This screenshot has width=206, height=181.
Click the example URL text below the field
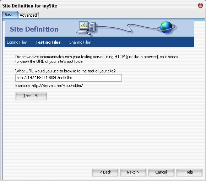pyautogui.click(x=49, y=86)
